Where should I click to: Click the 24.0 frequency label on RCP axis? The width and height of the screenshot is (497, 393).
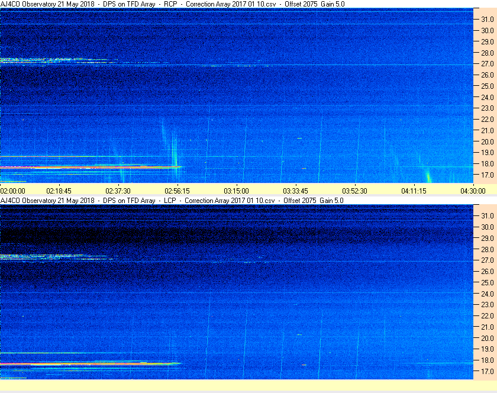(488, 97)
